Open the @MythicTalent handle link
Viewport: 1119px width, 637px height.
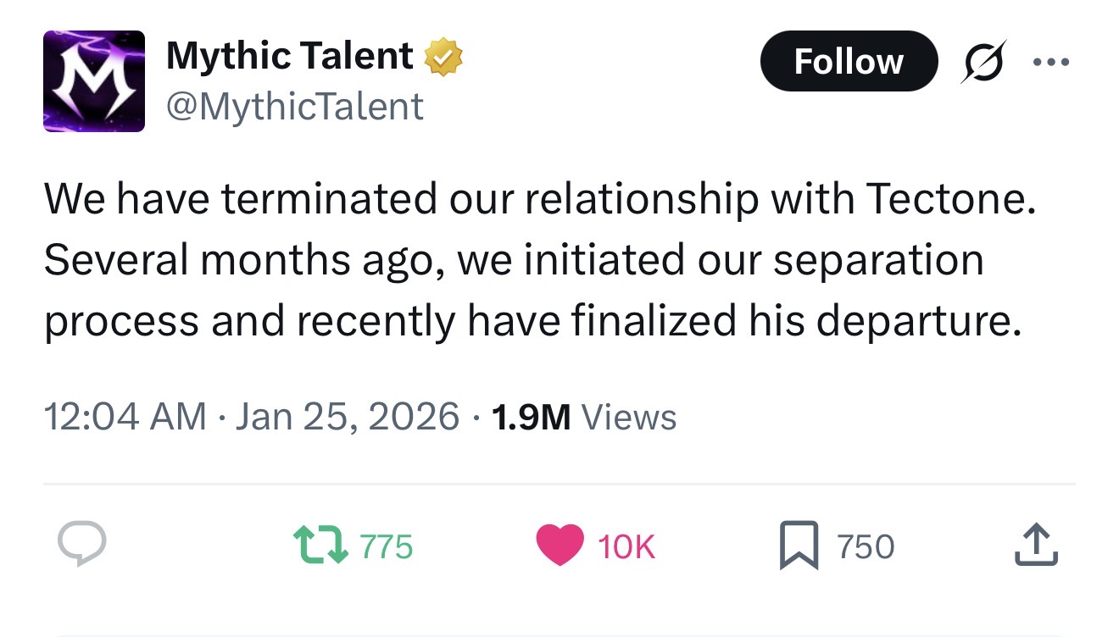pos(294,107)
